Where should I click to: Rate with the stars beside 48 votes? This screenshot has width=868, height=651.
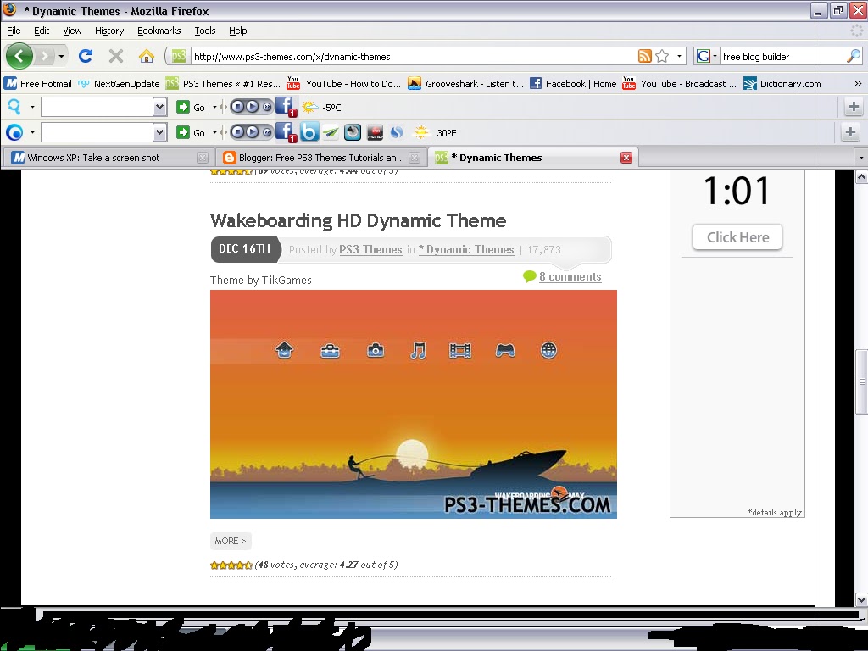(x=231, y=565)
